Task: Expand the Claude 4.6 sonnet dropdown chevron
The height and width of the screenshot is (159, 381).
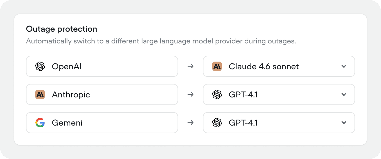Action: [x=344, y=66]
